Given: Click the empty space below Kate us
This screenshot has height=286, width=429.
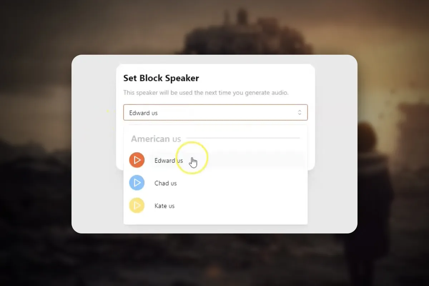Looking at the screenshot, I should pos(216,220).
